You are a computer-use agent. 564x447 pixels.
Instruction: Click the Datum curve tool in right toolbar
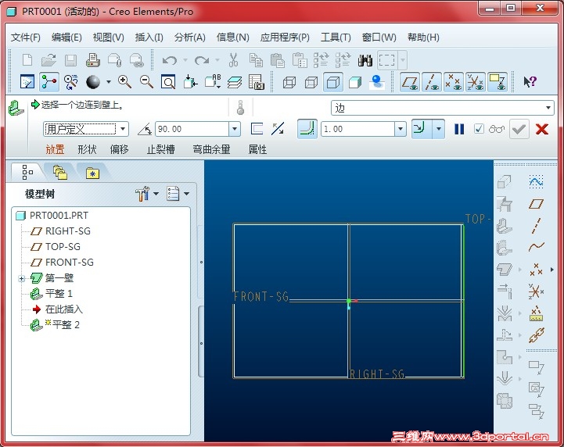537,247
